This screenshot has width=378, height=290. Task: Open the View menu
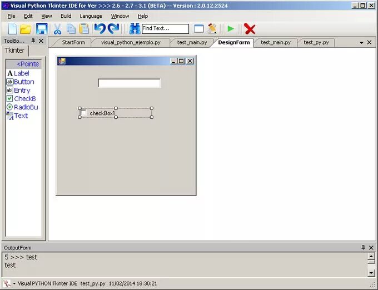pos(47,16)
